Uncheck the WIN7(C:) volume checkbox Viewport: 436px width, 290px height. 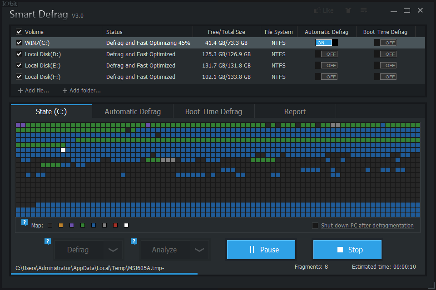click(x=19, y=43)
